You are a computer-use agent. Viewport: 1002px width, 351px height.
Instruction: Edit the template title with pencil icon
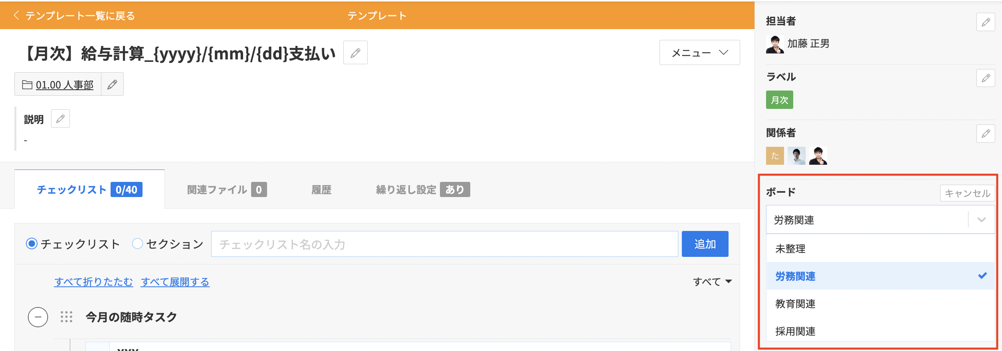point(355,53)
